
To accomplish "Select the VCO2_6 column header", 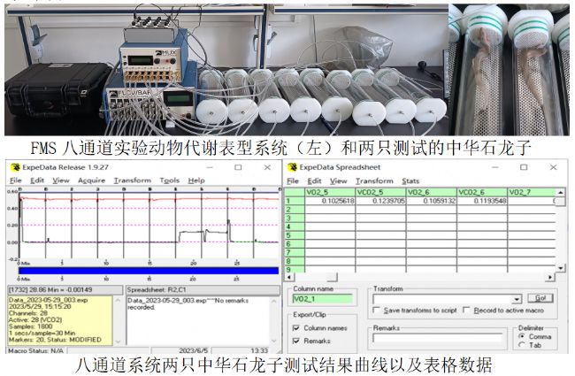I will coord(482,192).
